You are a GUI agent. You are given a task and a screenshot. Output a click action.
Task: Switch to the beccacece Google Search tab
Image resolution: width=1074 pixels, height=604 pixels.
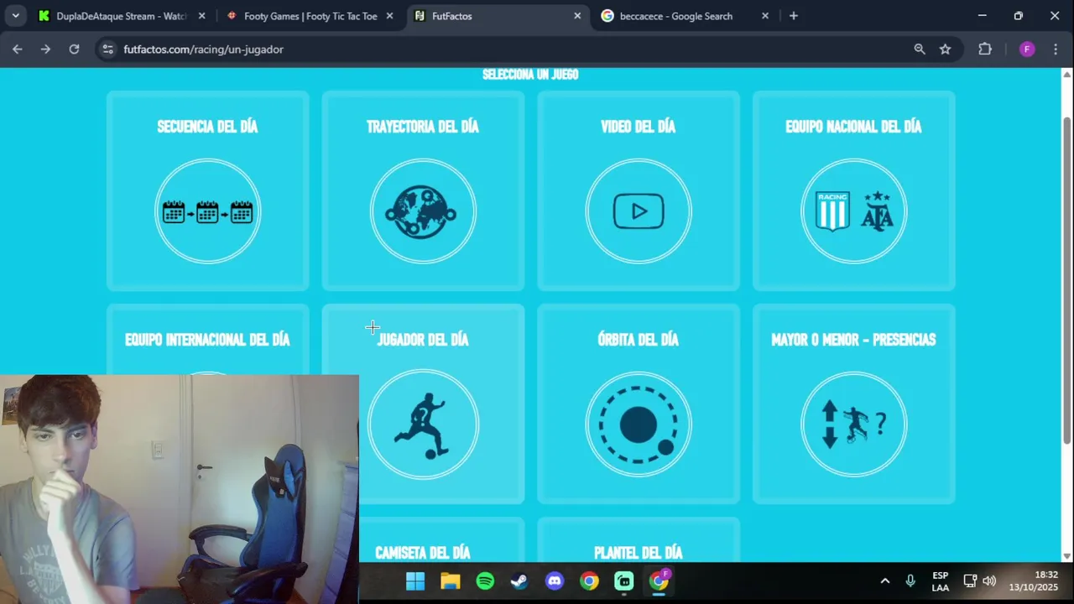(686, 16)
